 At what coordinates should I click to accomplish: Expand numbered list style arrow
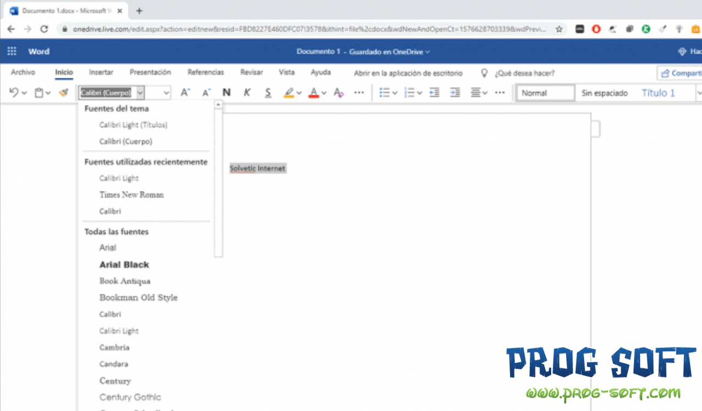tap(420, 93)
